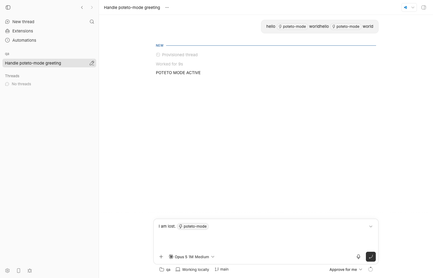This screenshot has height=278, width=433.
Task: Click the edit pencil on selected thread
Action: (92, 63)
